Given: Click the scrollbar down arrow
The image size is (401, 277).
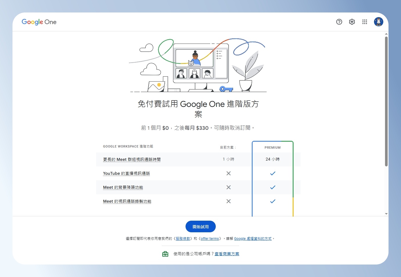Looking at the screenshot, I should pyautogui.click(x=386, y=214).
